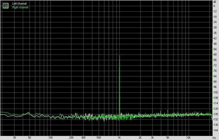Screen dimensions: 219x140
Task: Click the -96 dB amplitude axis label
Action: coord(215,87)
